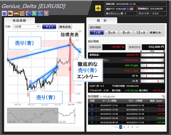Click the -1,169.90 pips drawdown value
Screen dimensions: 171x135
coord(130,60)
